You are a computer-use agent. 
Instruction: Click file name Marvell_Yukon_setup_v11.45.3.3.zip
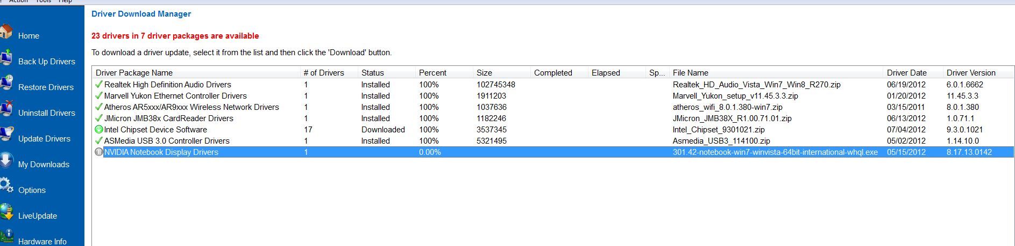pos(735,96)
